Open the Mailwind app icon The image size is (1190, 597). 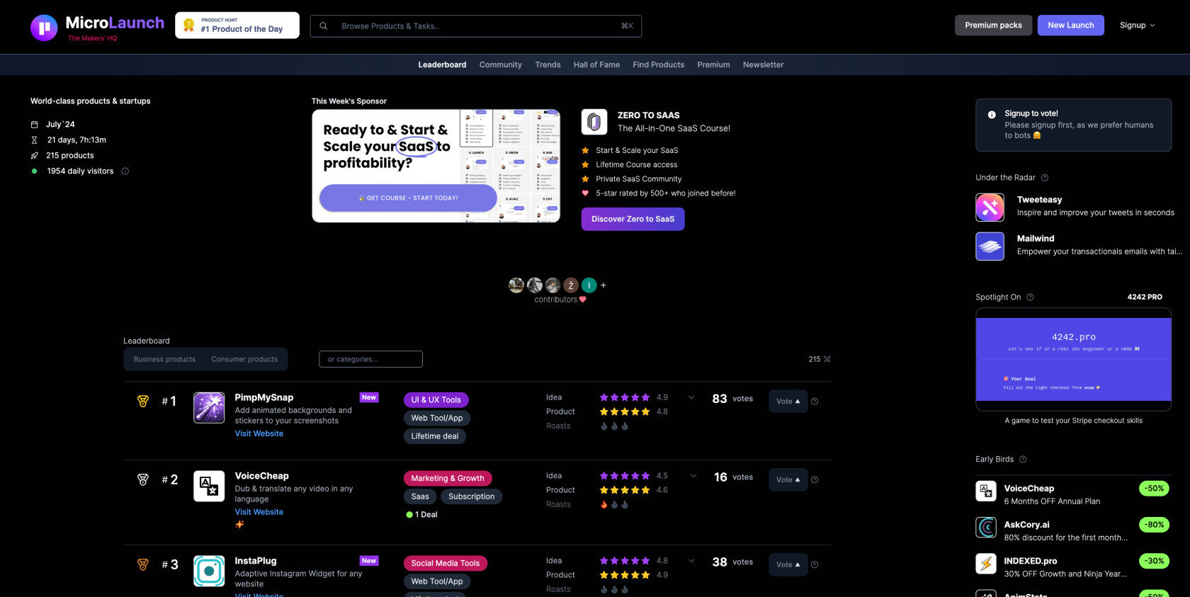(990, 246)
